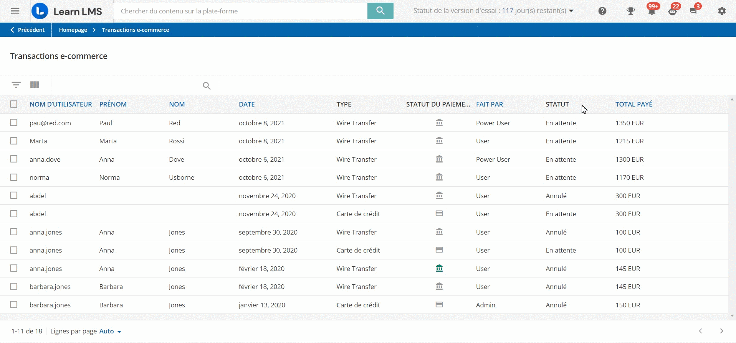Screen dimensions: 736x343
Task: Expand trial version status dropdown
Action: click(571, 11)
